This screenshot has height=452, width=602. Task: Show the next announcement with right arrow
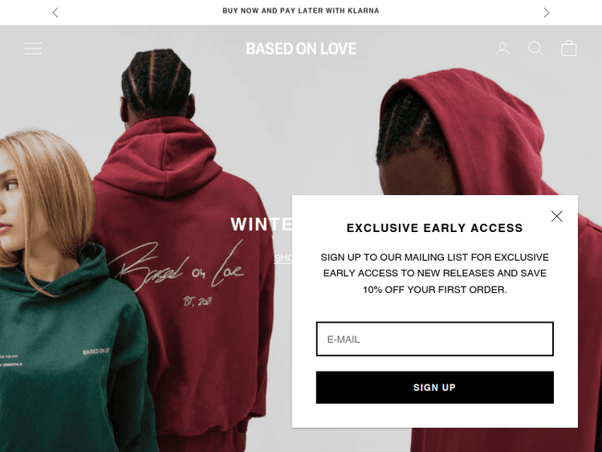point(547,13)
